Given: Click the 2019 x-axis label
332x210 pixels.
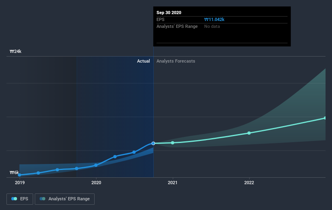Looking at the screenshot, I should 20,183.
